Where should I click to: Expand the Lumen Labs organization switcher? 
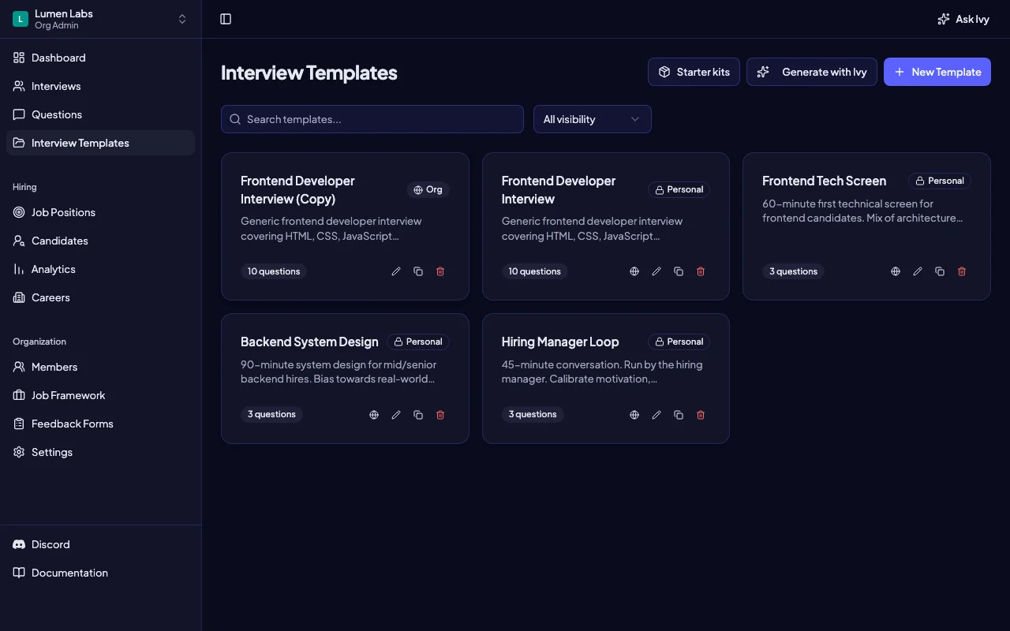coord(101,19)
